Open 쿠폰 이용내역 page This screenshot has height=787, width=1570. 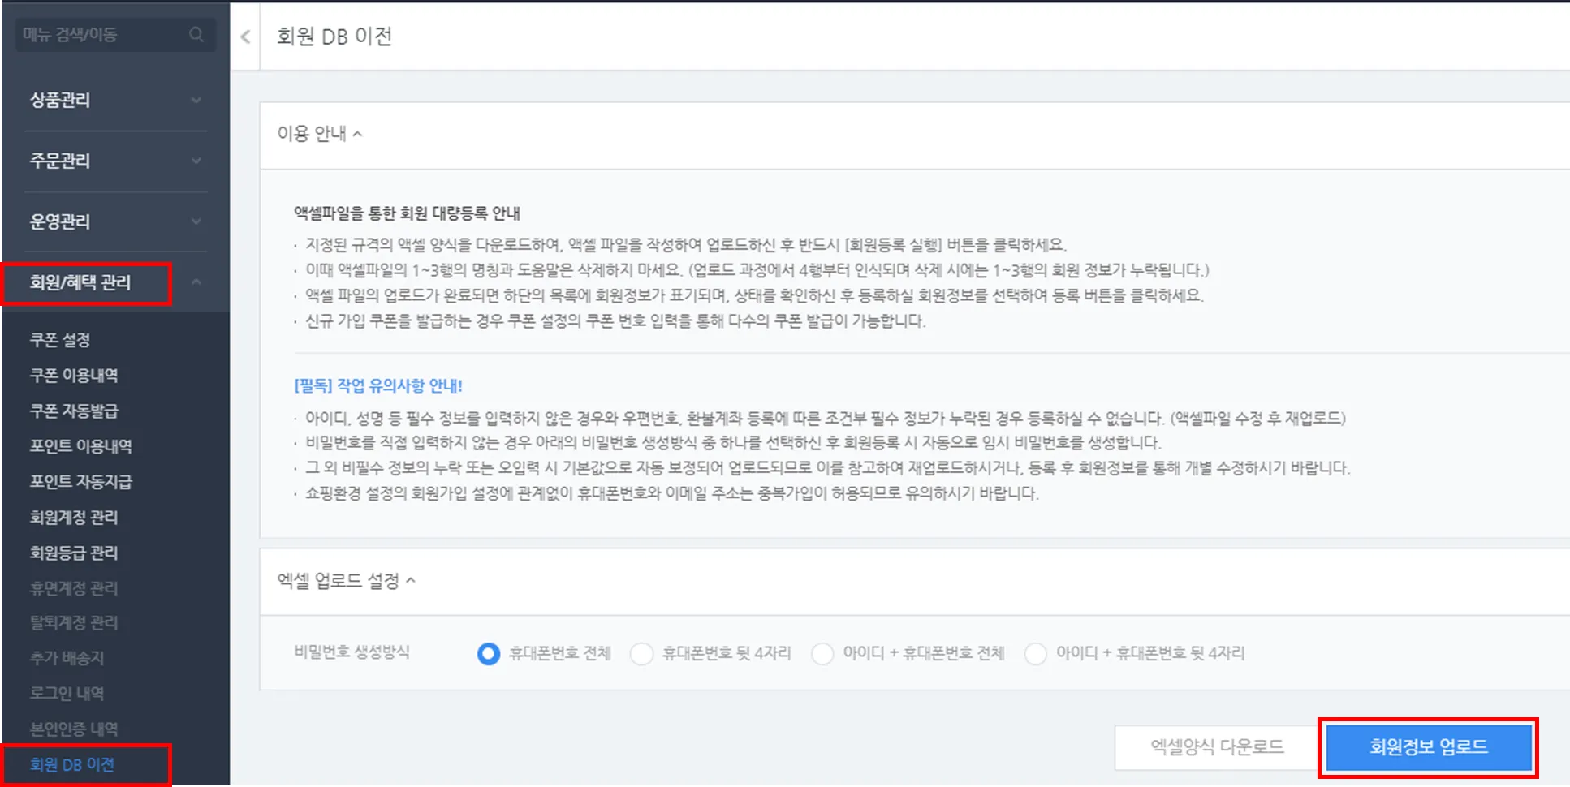pos(74,375)
